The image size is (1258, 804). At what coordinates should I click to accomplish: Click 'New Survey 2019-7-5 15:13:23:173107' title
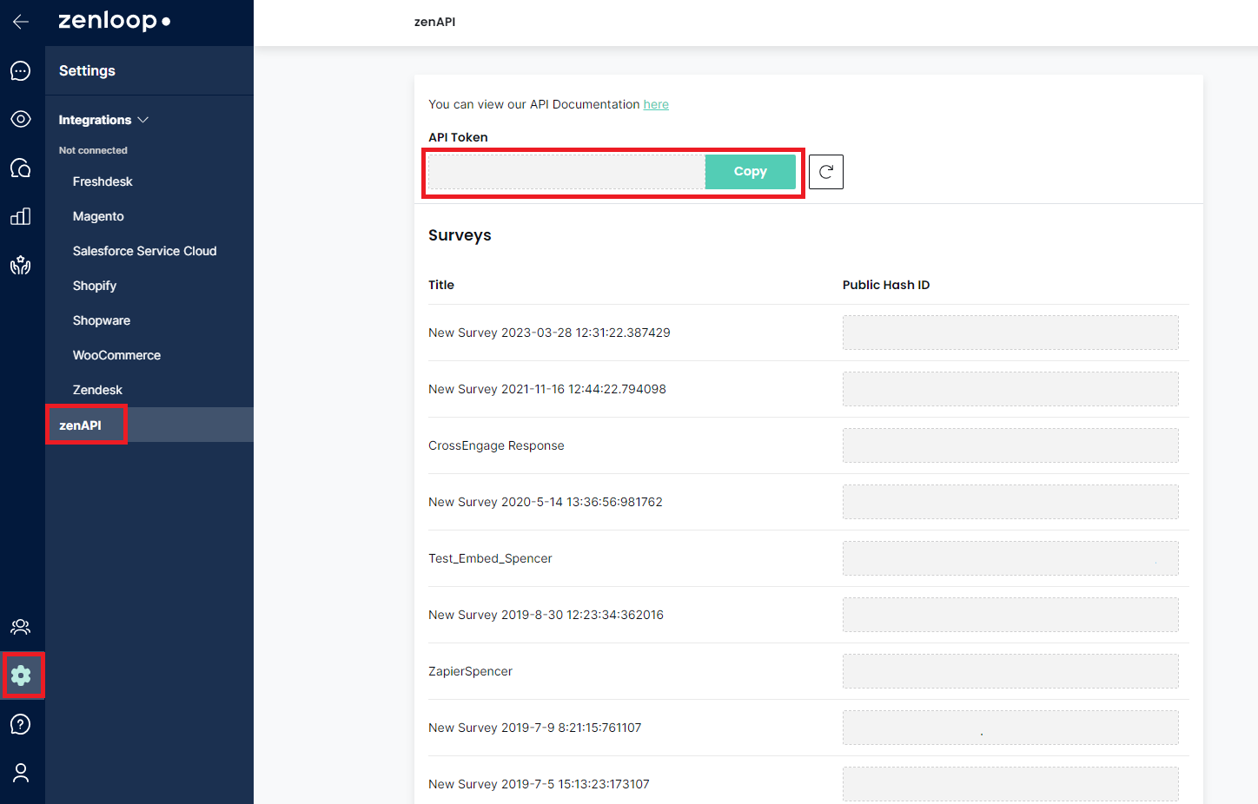pyautogui.click(x=539, y=784)
